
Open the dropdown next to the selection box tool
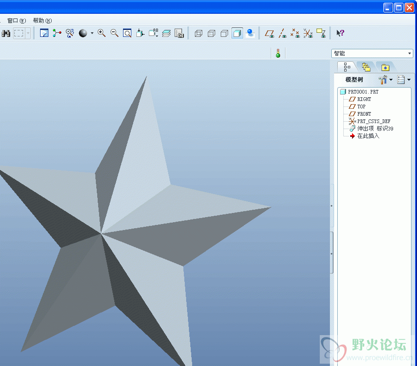tap(28, 33)
